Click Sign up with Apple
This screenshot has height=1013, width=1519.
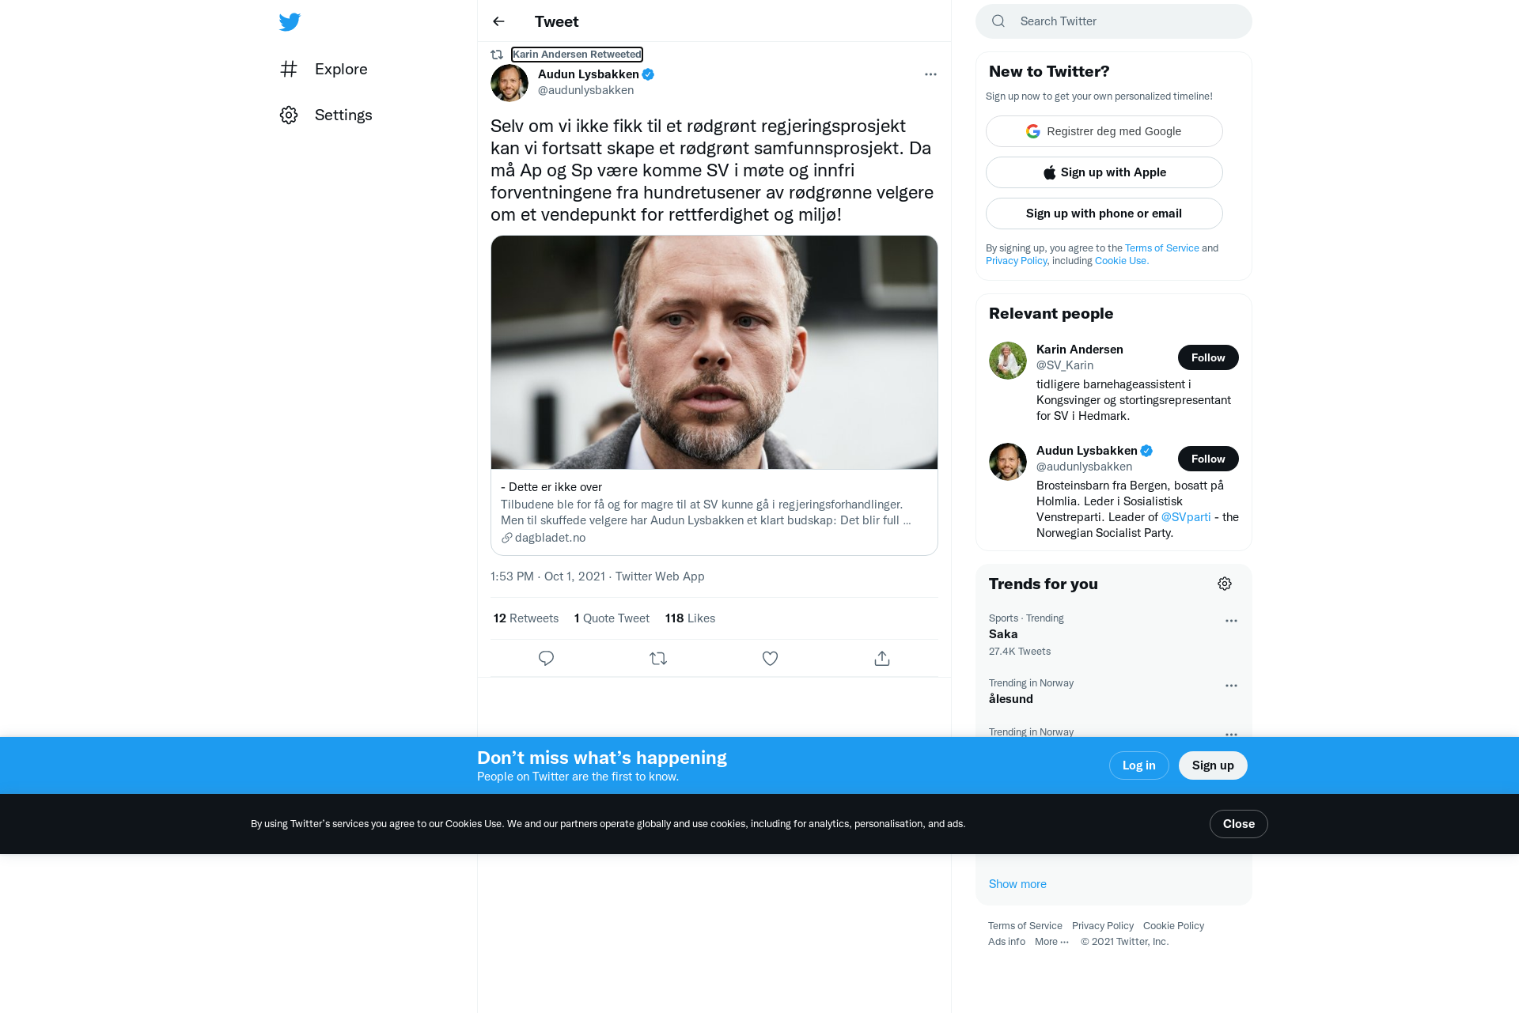[1104, 172]
